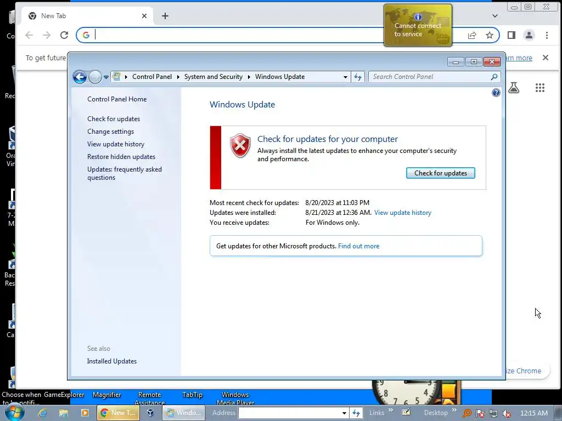Open Windows Explorer from taskbar

(x=64, y=413)
